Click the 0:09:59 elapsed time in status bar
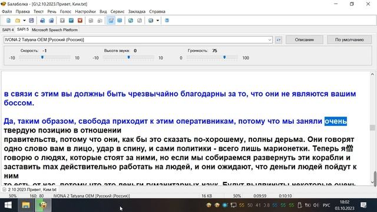The width and height of the screenshot is (377, 212). pos(260,196)
